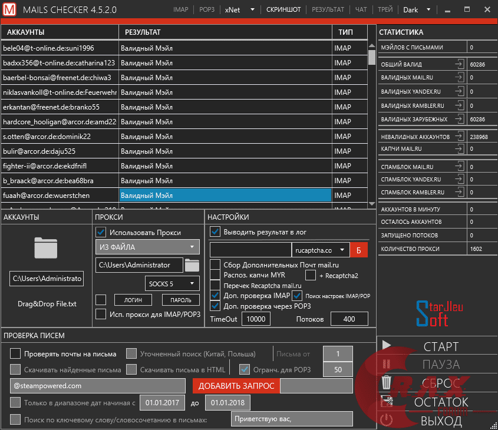Select IMAP in the top bar
The width and height of the screenshot is (498, 430).
click(182, 9)
